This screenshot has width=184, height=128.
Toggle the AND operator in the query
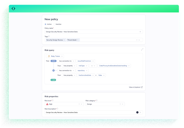[54, 61]
